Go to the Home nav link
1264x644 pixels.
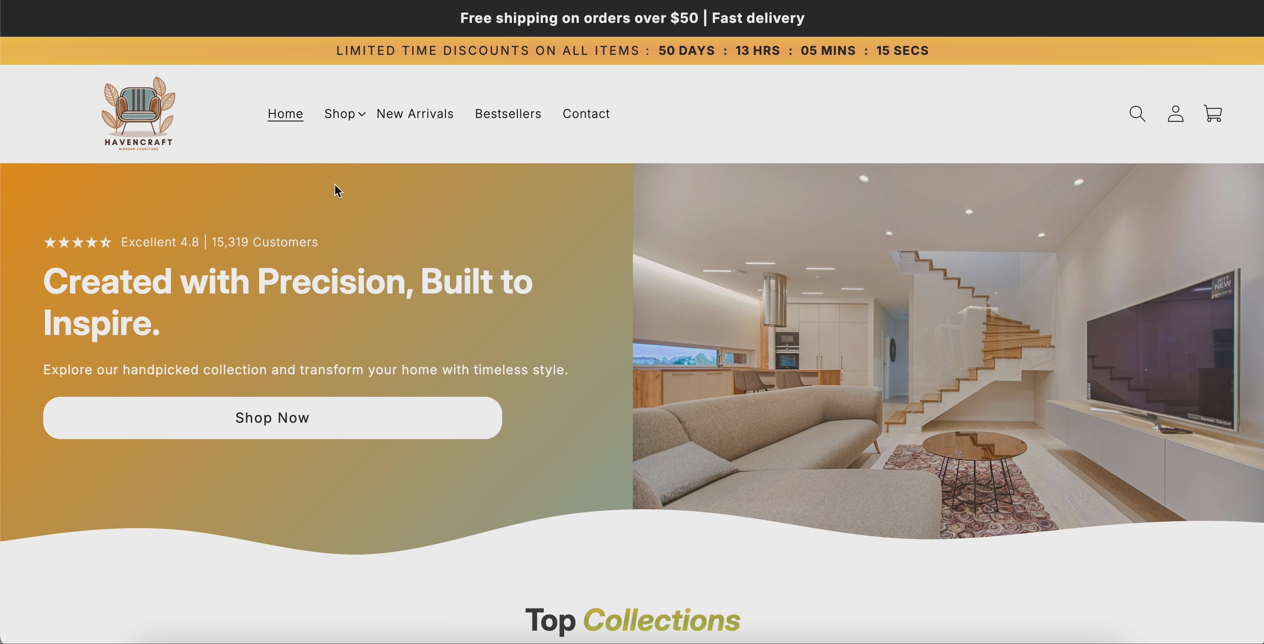(285, 114)
